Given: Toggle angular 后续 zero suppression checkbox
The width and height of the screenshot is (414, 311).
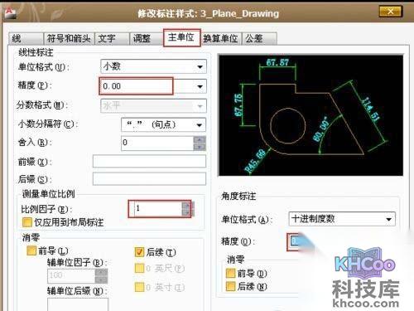Looking at the screenshot, I should (x=230, y=287).
